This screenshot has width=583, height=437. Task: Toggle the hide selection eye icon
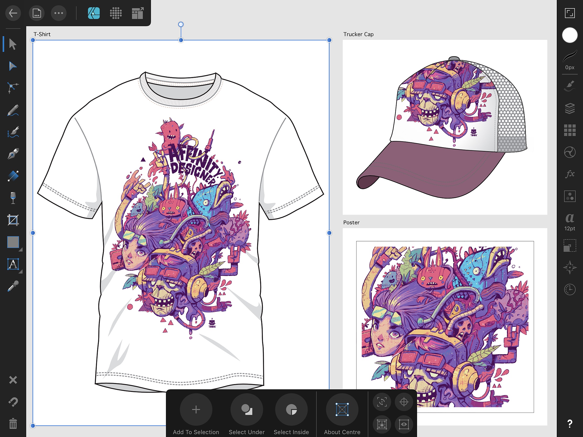(x=404, y=424)
